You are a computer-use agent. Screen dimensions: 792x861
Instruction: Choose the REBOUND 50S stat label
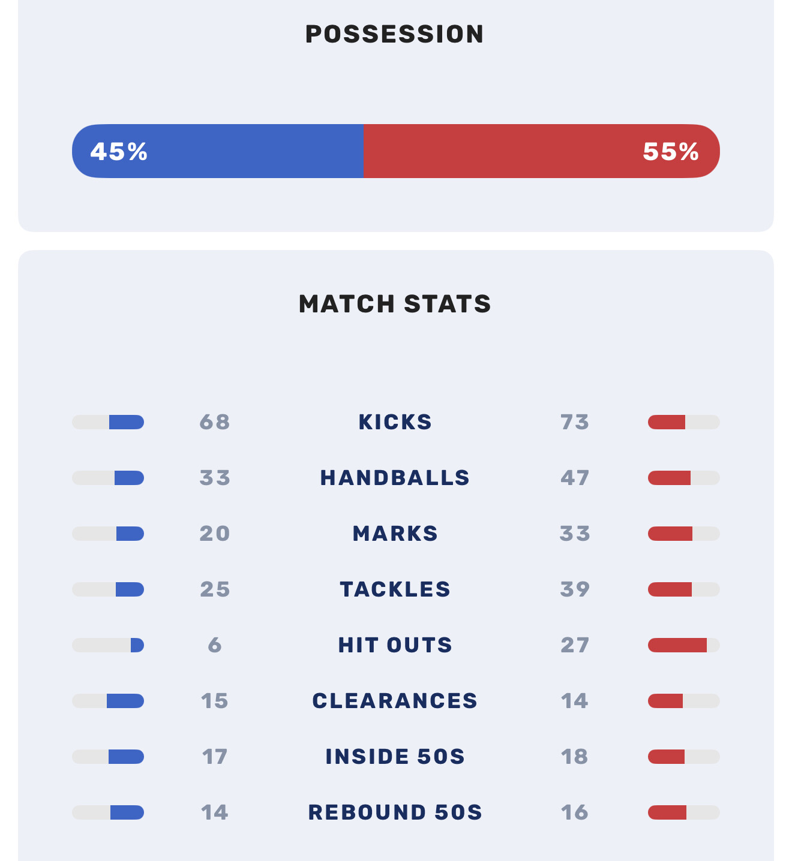coord(395,812)
